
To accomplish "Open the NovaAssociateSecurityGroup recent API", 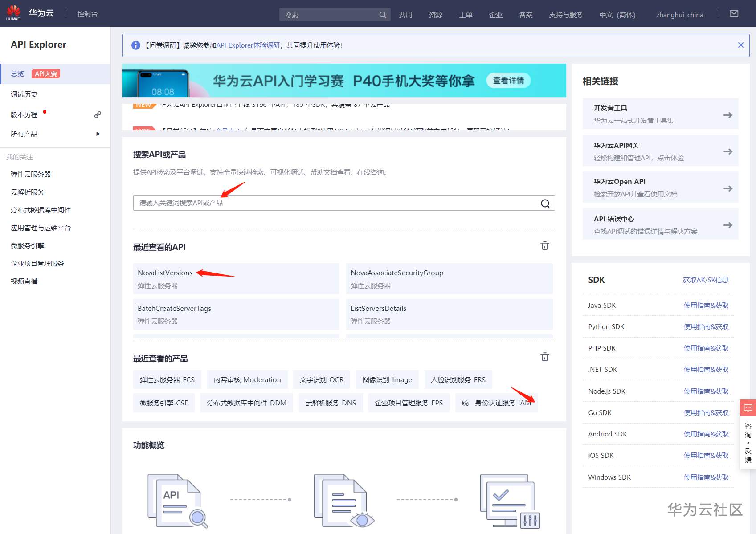I will [x=450, y=279].
